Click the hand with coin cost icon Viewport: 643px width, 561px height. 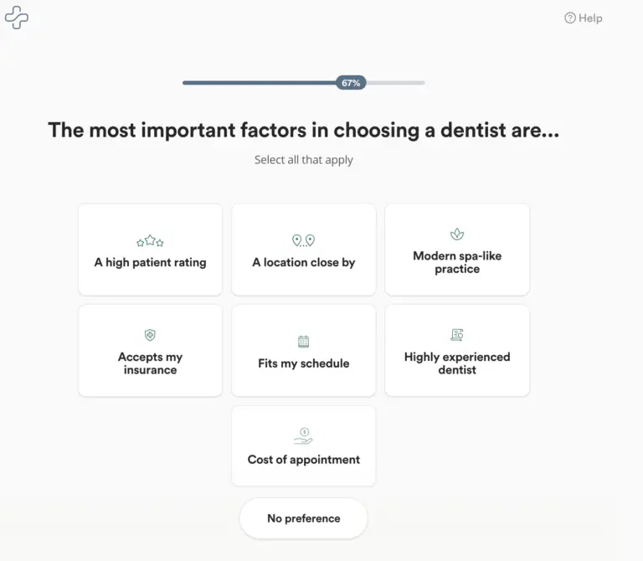coord(303,436)
